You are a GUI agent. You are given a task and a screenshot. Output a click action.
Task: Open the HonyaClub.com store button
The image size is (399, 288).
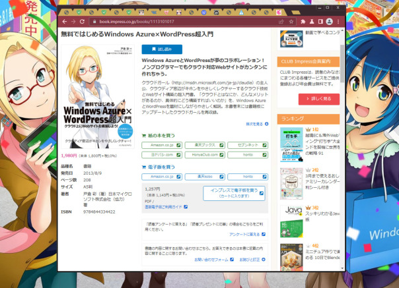click(205, 155)
